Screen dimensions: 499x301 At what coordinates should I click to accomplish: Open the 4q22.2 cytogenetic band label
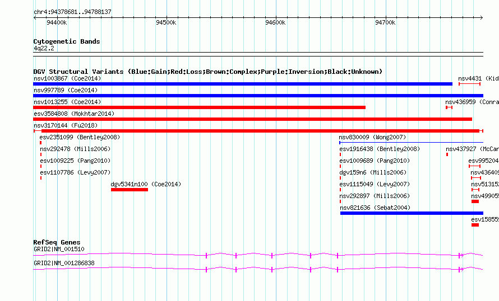tap(44, 48)
